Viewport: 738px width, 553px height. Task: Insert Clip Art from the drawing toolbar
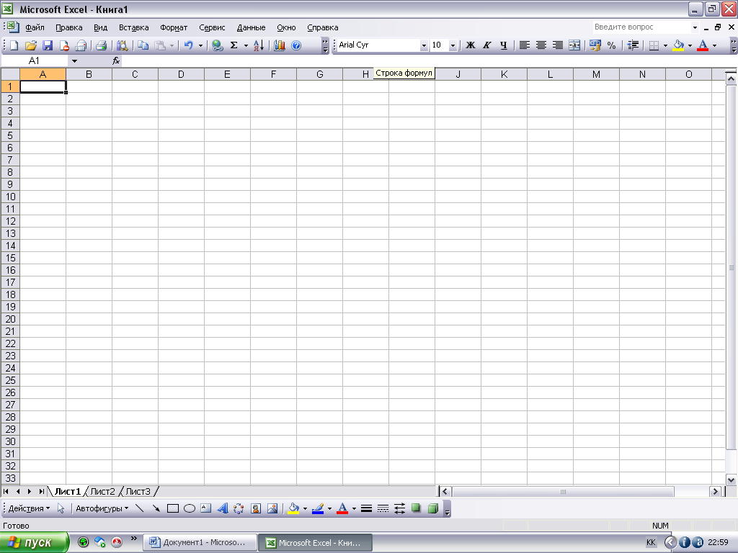(x=256, y=508)
